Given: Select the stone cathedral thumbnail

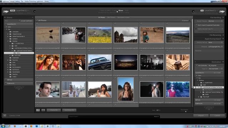Looking at the screenshot, I should click(x=126, y=35).
